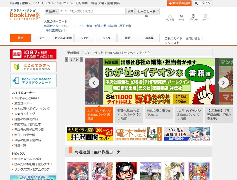Open sidebar link 今後の配信予定作品

(x=28, y=140)
